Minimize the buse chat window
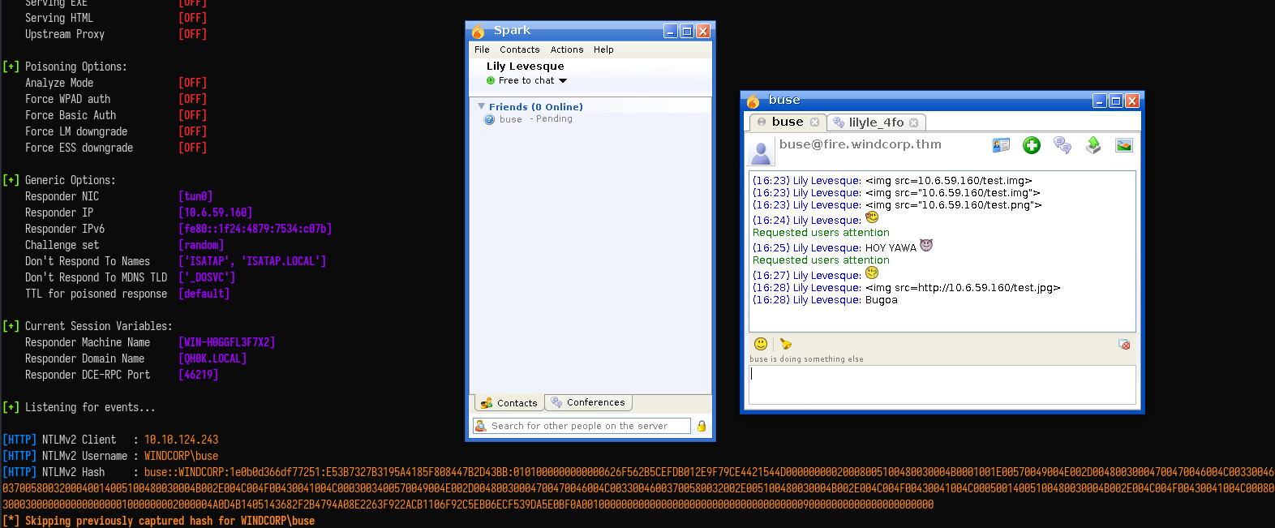 pos(1100,101)
